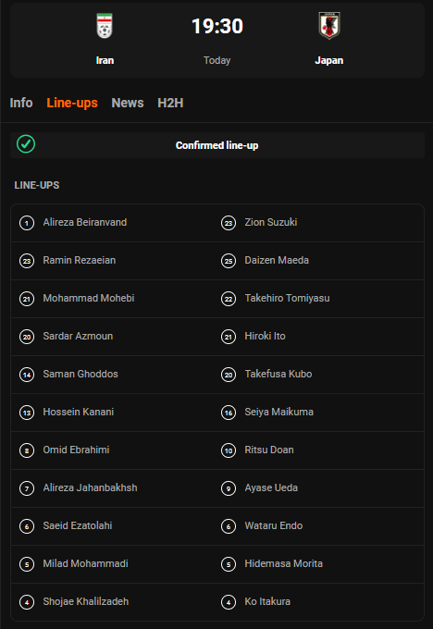Click Alireza Beiranvand's number 1 badge
Viewport: 433px width, 629px height.
pos(27,223)
